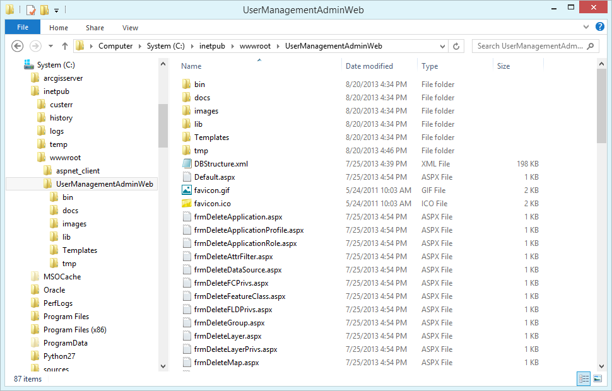Viewport: 612px width, 391px height.
Task: Open the Quick Access toolbar customization arrow
Action: click(x=56, y=9)
